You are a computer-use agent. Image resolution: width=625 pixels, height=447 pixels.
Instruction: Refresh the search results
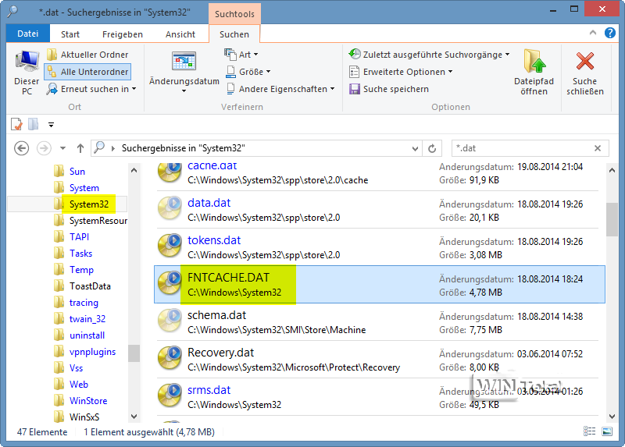click(x=432, y=148)
